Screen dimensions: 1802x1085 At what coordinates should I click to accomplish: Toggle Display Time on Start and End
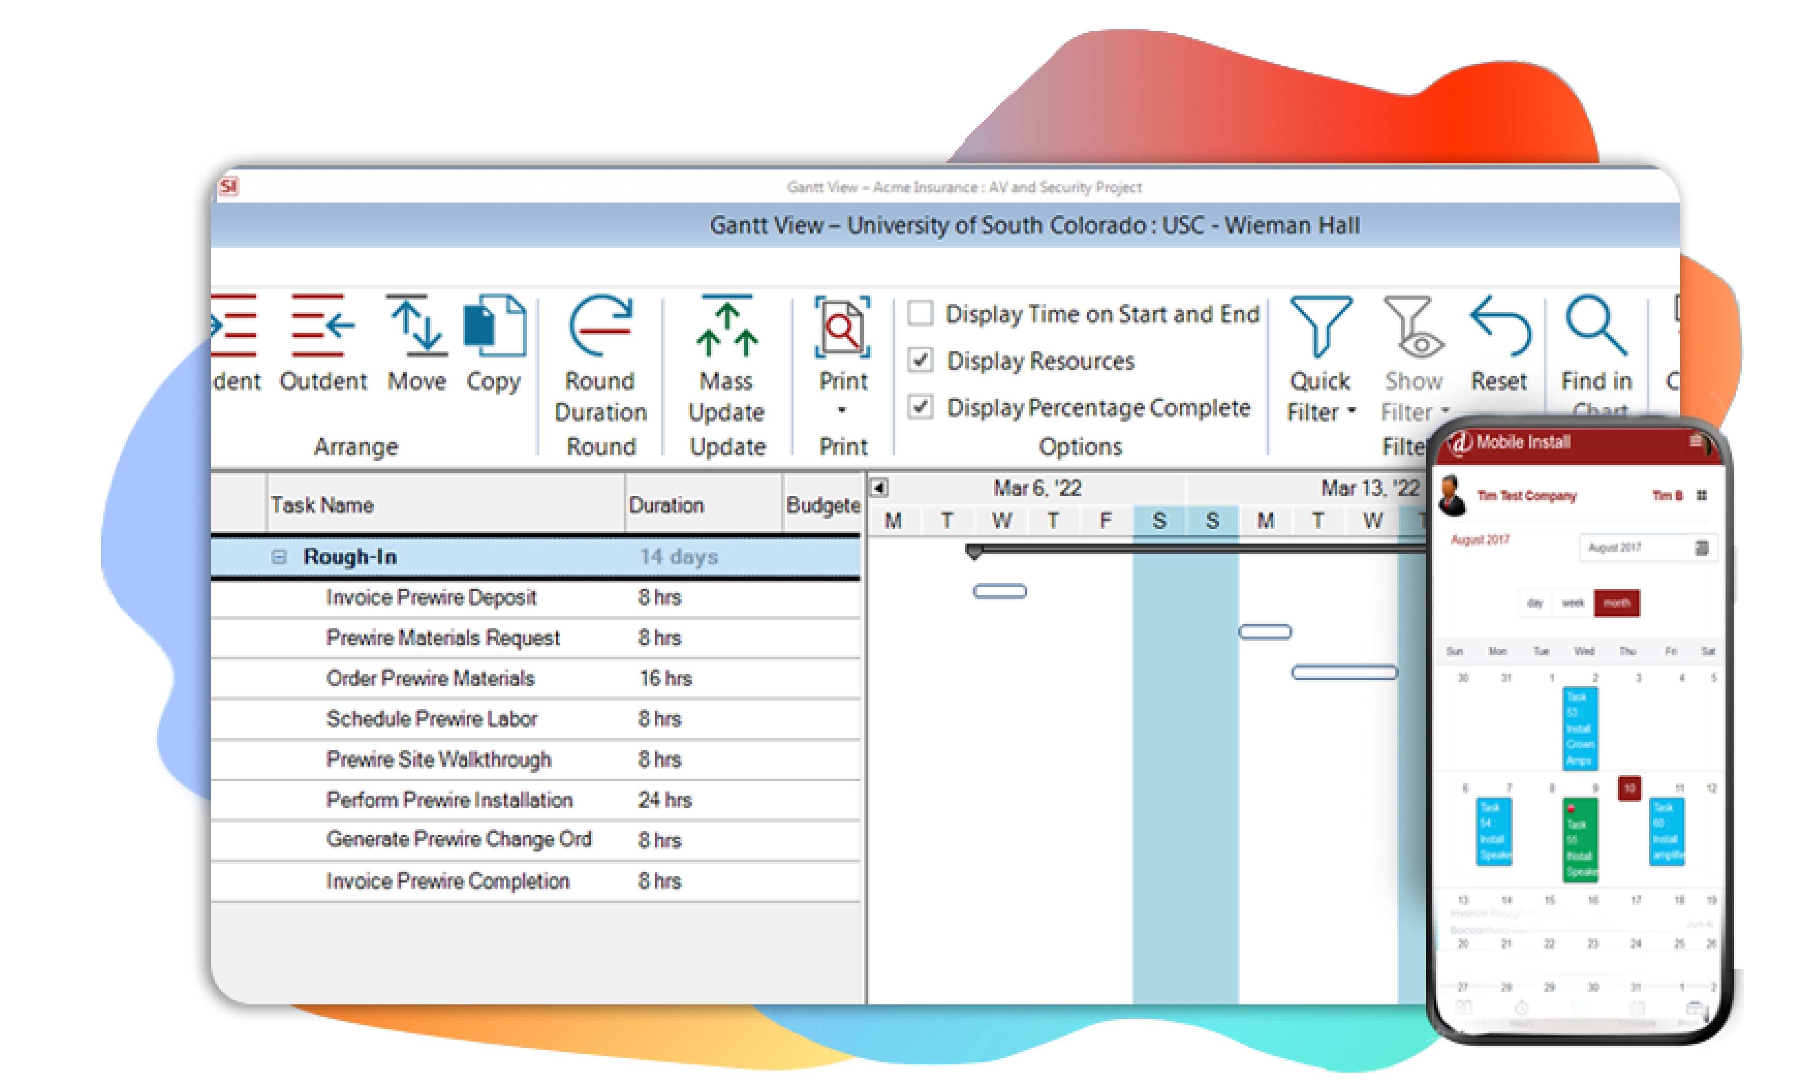coord(922,314)
